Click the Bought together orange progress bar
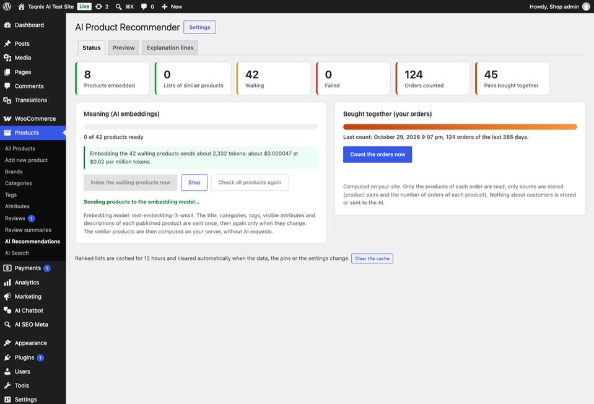Image resolution: width=594 pixels, height=404 pixels. tap(460, 127)
